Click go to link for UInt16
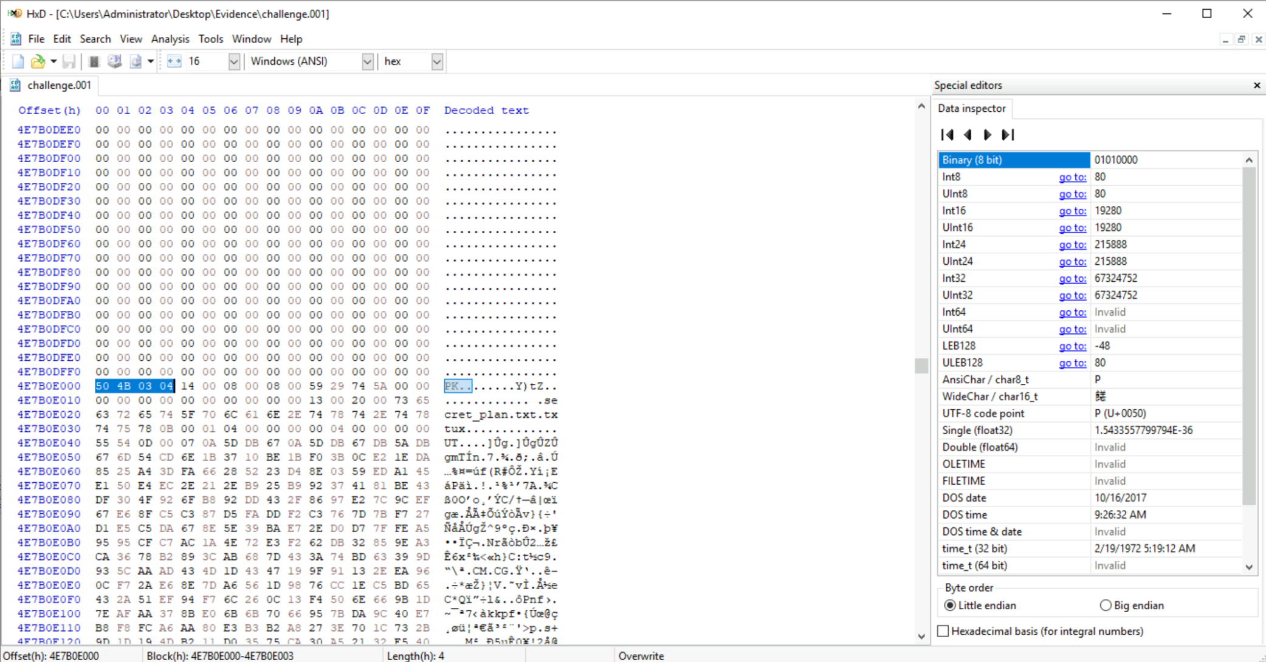The width and height of the screenshot is (1266, 662). pyautogui.click(x=1072, y=228)
